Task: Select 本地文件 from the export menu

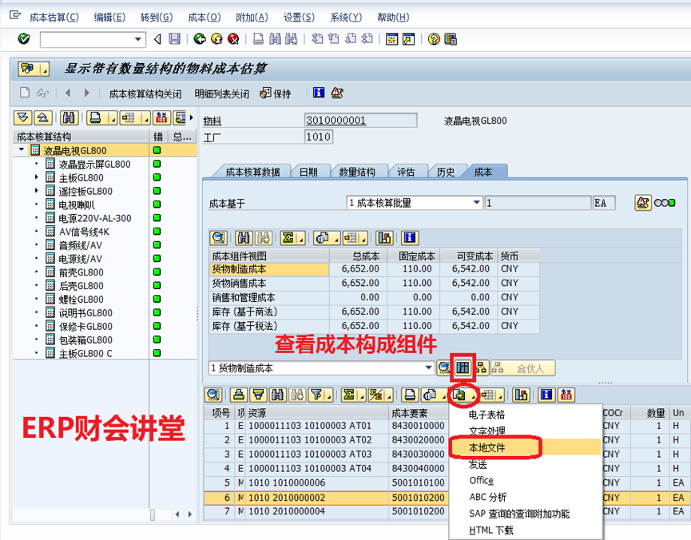Action: (x=486, y=448)
